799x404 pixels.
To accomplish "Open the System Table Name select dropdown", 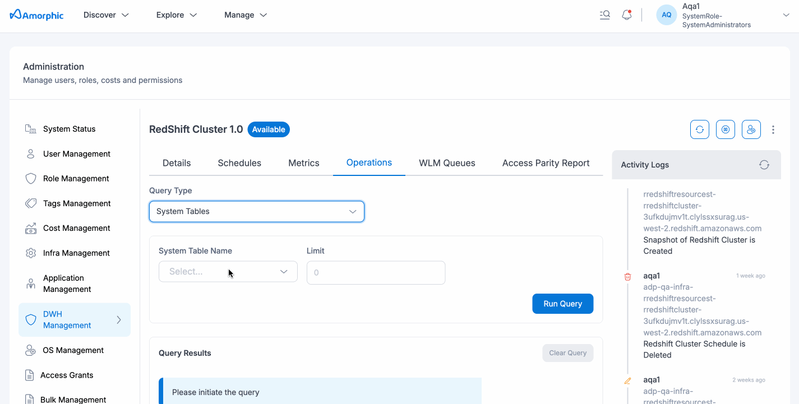I will (228, 271).
